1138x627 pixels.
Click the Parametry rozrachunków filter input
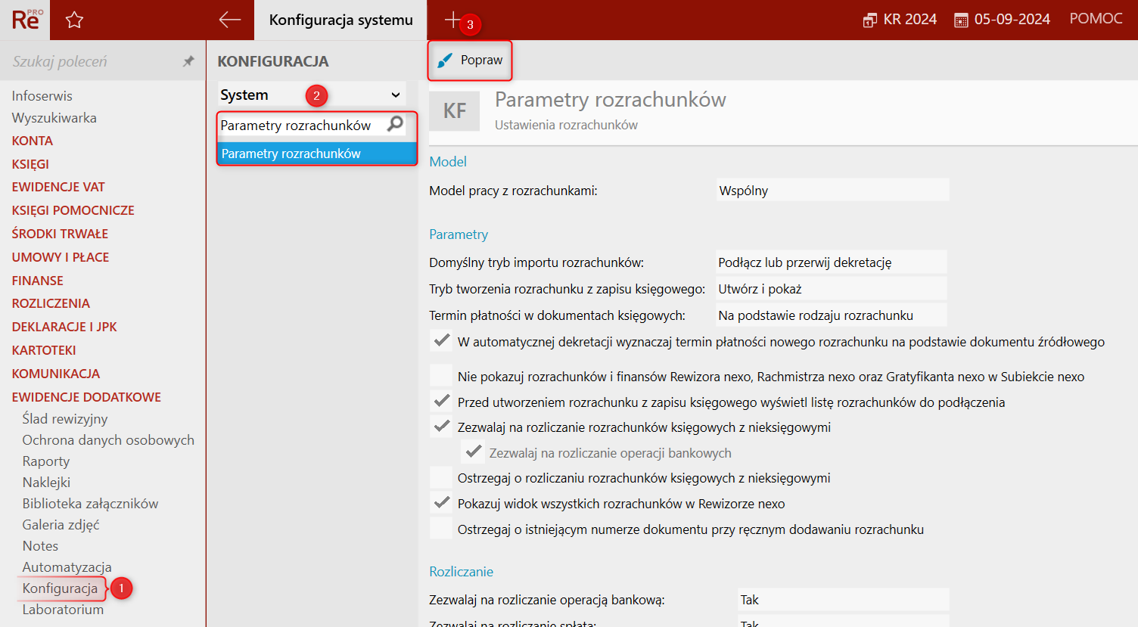[x=301, y=125]
